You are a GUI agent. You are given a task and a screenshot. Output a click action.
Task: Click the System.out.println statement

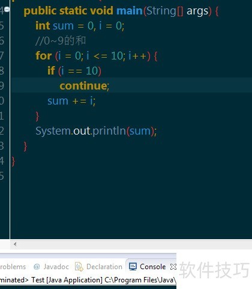(96, 131)
